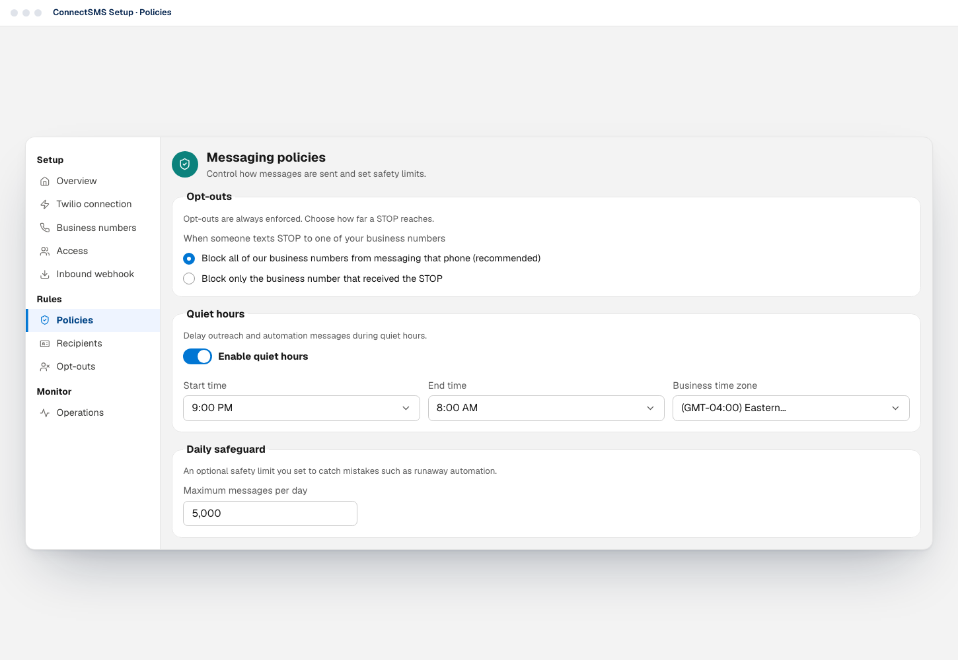This screenshot has width=958, height=660.
Task: Click the Recipients contact card icon
Action: [45, 344]
